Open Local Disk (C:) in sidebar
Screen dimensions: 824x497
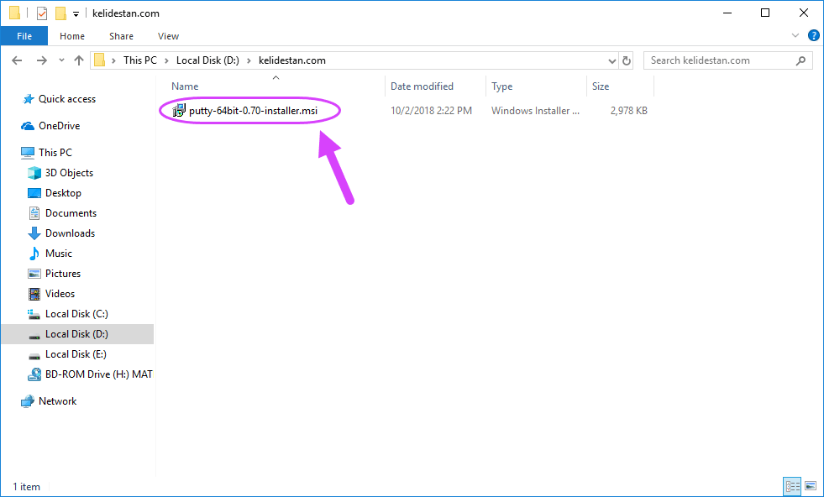[x=76, y=314]
